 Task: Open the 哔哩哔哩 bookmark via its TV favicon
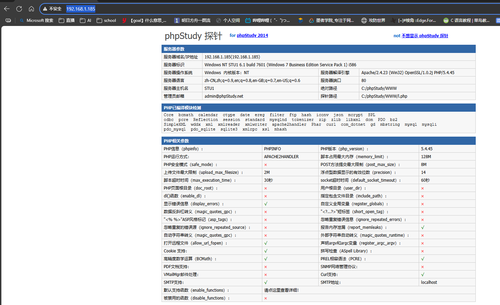pyautogui.click(x=248, y=20)
